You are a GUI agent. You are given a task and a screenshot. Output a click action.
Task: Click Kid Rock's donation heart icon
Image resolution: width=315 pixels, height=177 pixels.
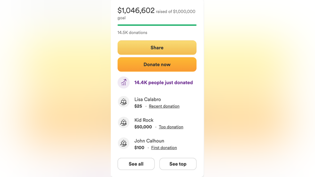click(124, 122)
